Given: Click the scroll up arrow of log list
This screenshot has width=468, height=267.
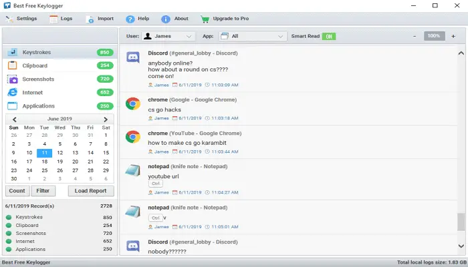Looking at the screenshot, I should coord(461,53).
